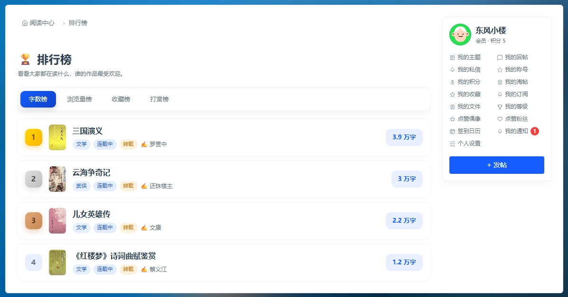The image size is (568, 297).
Task: Open 我的订阅 in the user panel
Action: [512, 94]
